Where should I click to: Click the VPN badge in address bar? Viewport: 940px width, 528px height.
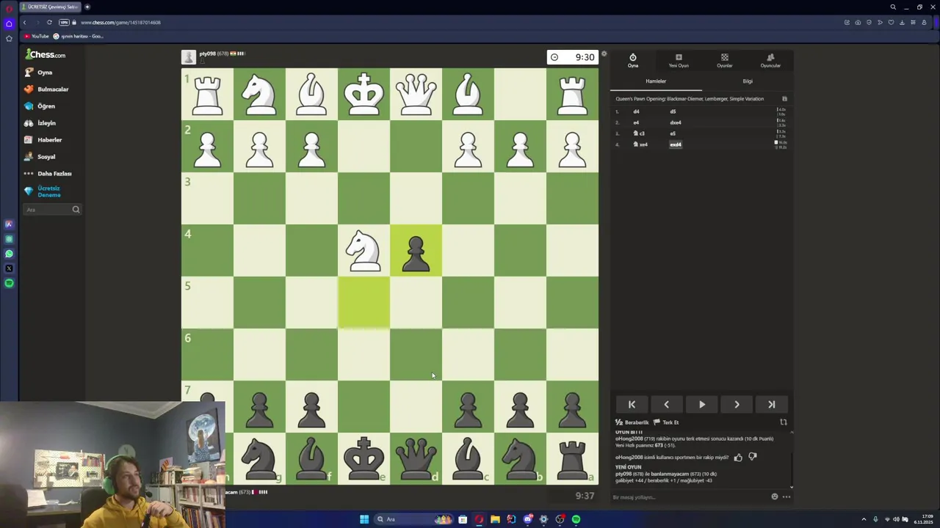coord(64,22)
